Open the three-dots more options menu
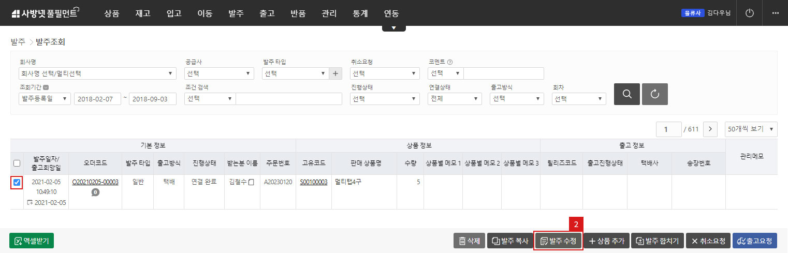This screenshot has width=788, height=253. 775,13
